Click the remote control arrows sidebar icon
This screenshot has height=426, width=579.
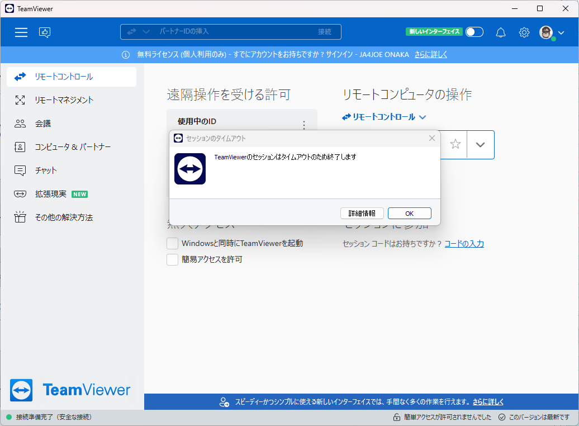(x=20, y=77)
